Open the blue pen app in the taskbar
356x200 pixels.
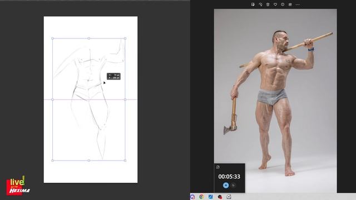(211, 197)
